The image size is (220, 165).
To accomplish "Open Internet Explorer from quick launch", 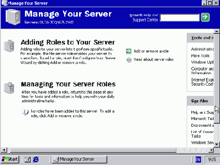I will (x=36, y=159).
